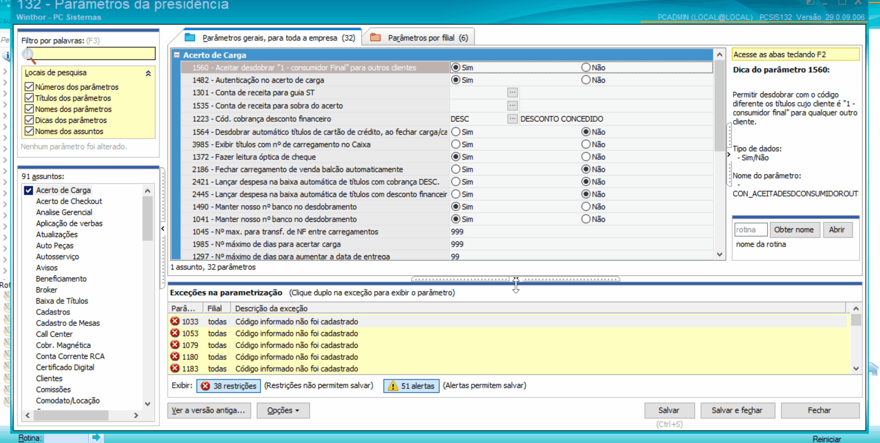Click error icon on exception row 1180

tap(175, 357)
